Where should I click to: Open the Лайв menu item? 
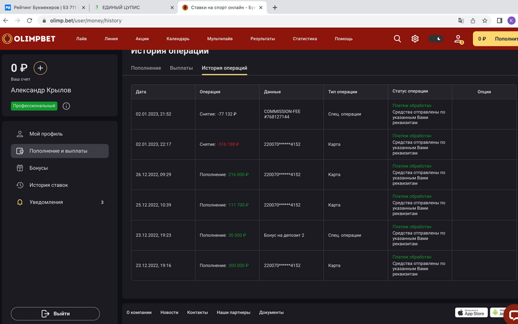click(x=81, y=39)
